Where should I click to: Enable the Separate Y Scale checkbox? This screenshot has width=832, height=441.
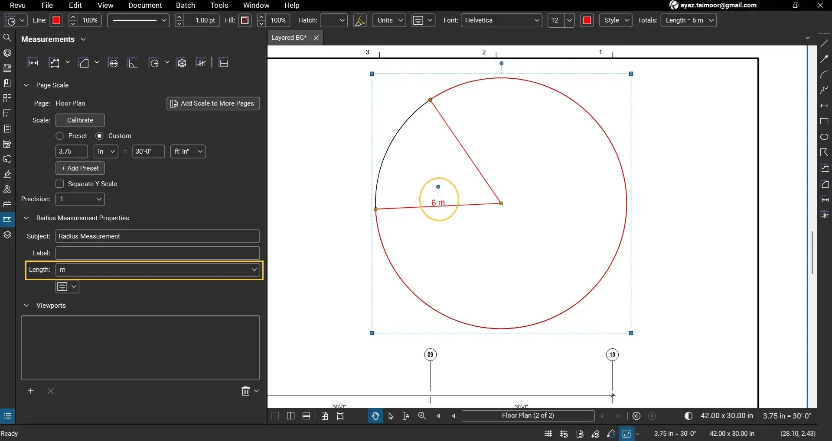(60, 183)
